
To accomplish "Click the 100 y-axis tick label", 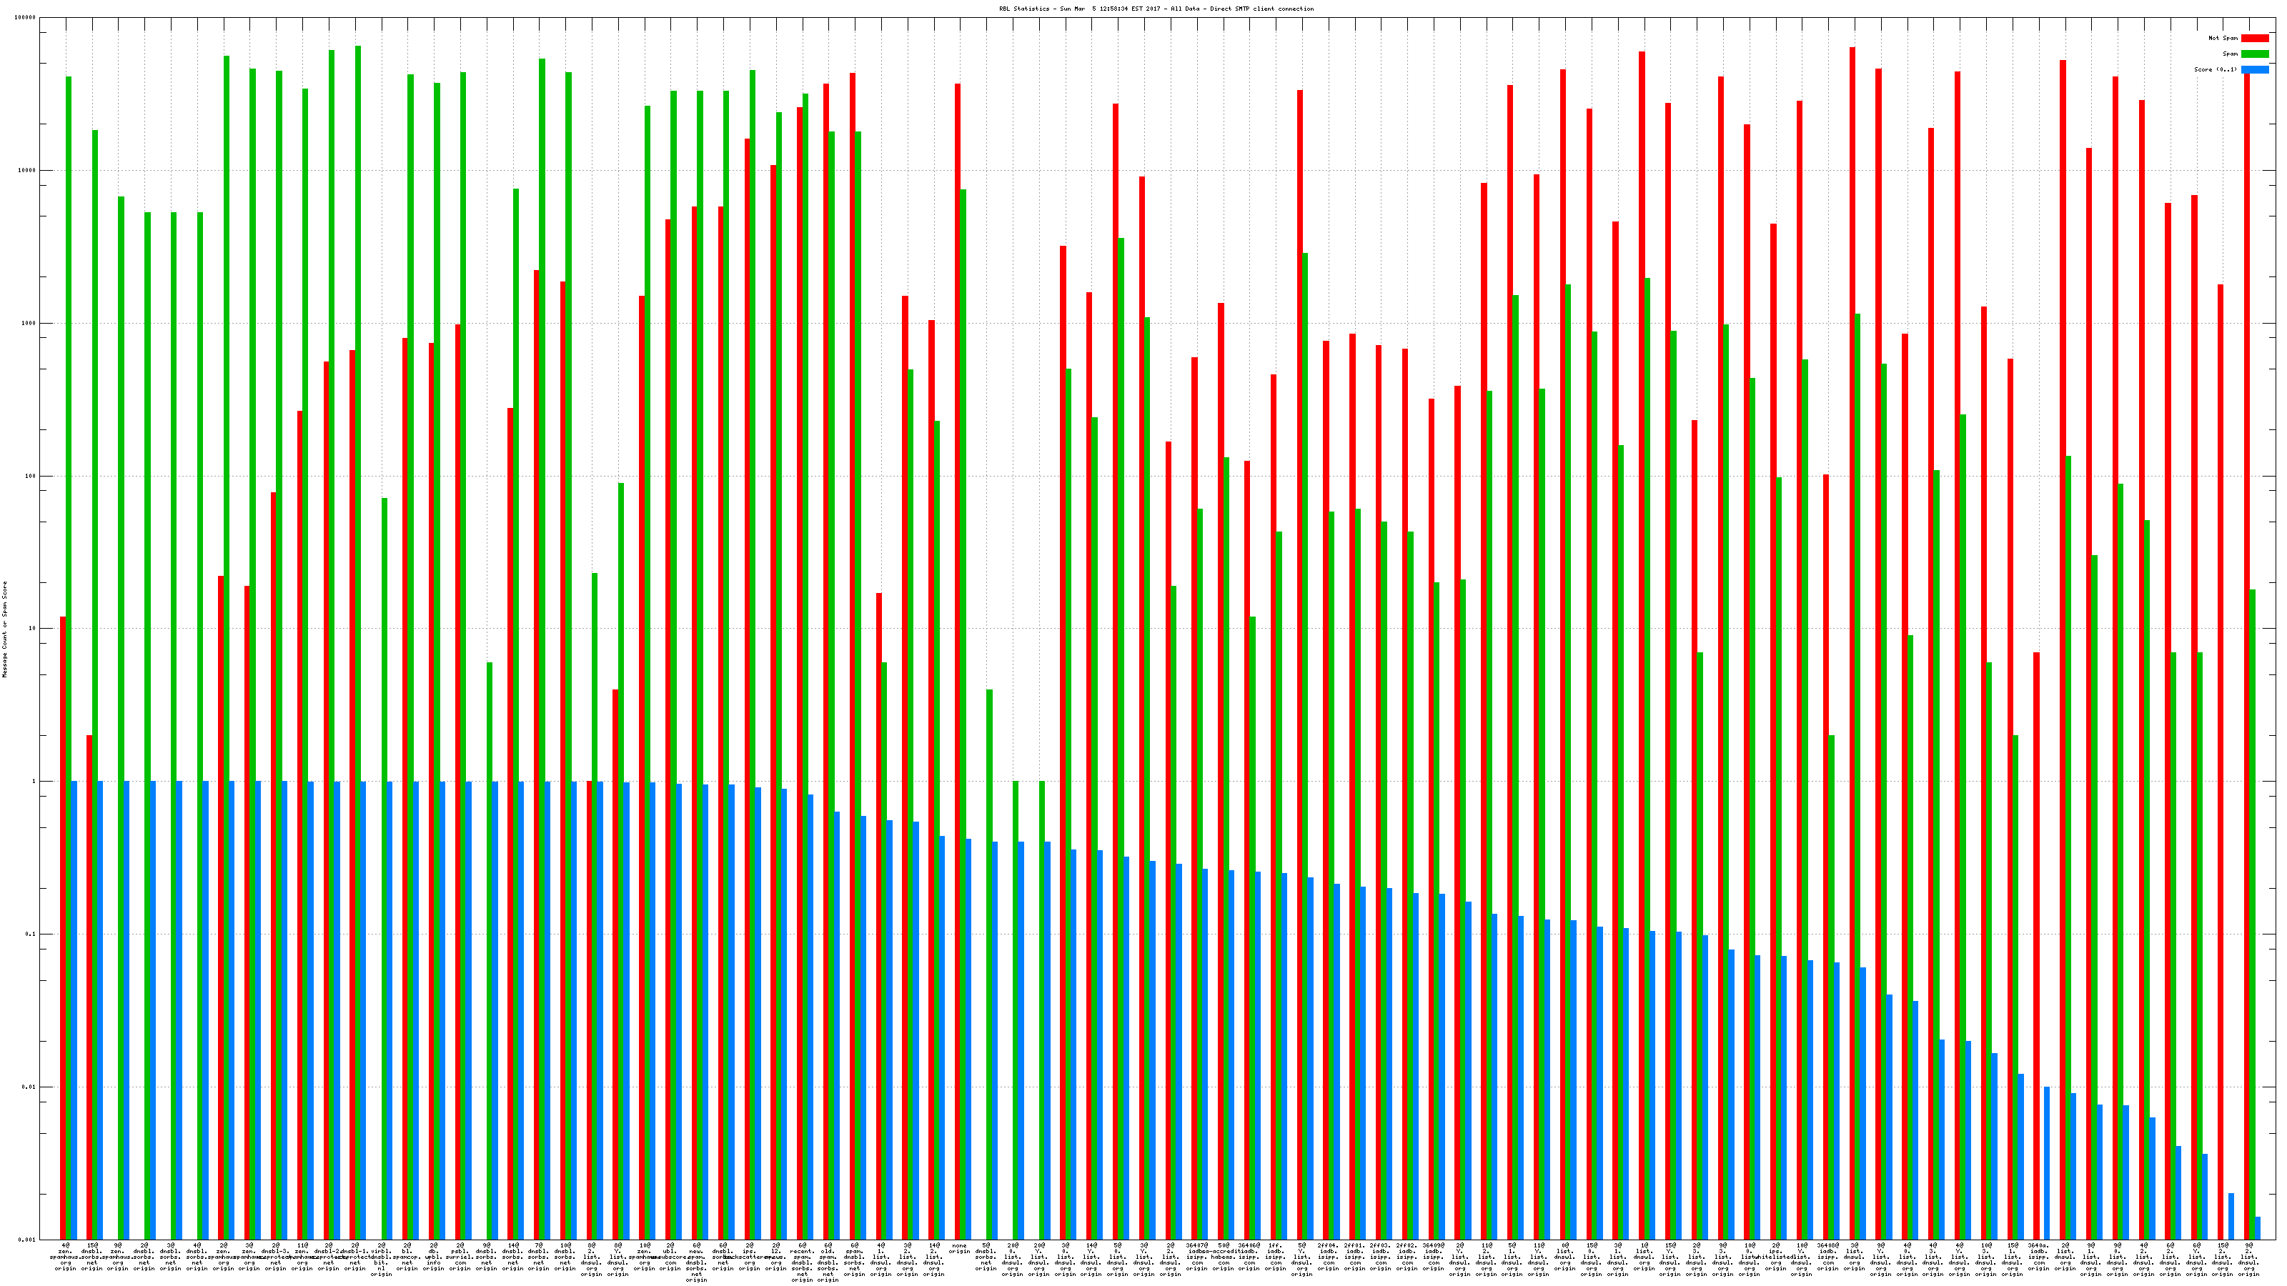I will point(31,476).
